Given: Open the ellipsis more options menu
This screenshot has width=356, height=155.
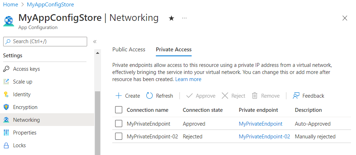Looking at the screenshot, I should (x=184, y=18).
